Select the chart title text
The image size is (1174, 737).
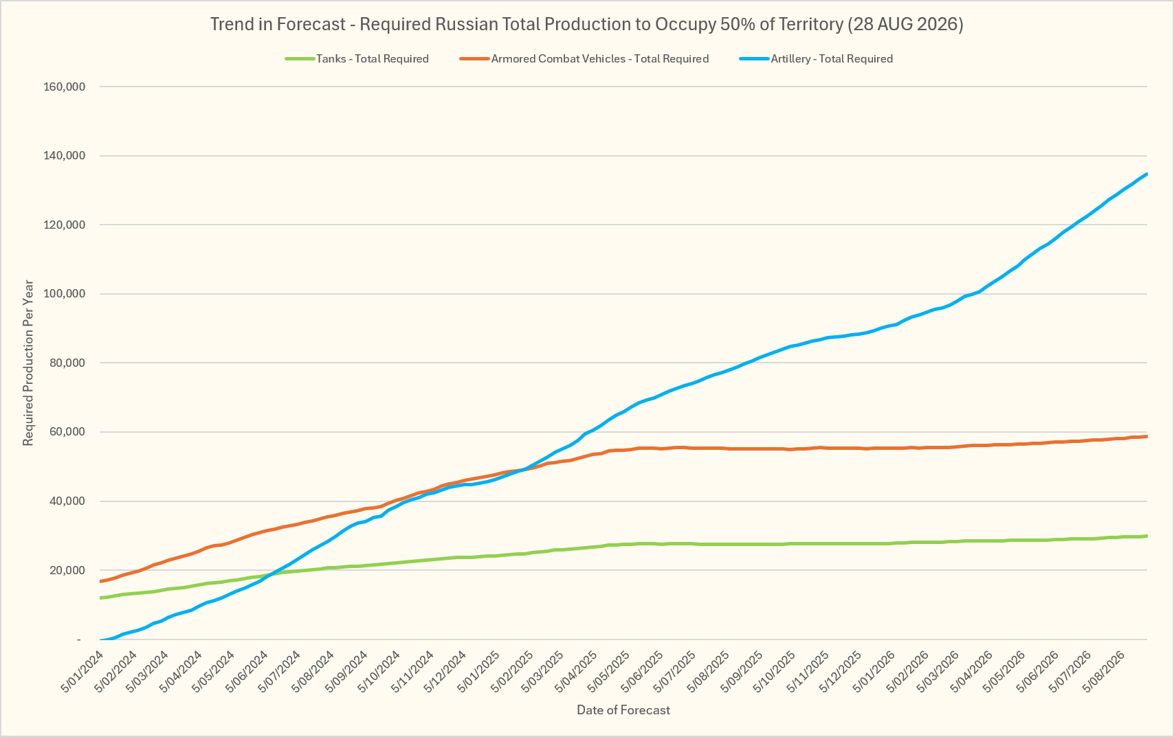pos(586,24)
